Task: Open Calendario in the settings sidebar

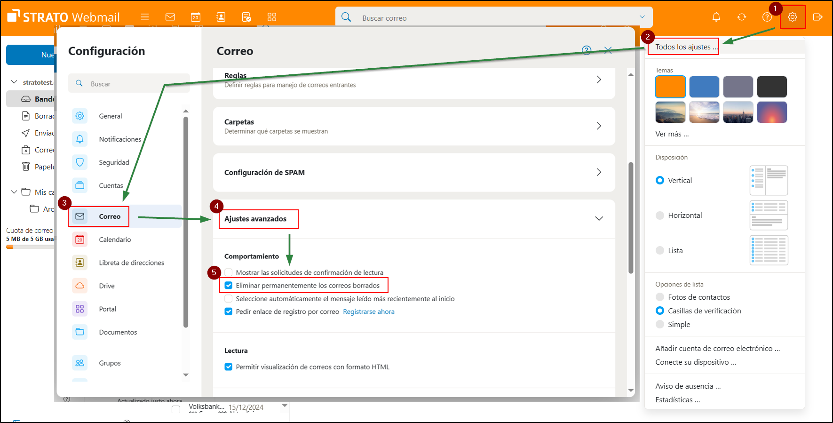Action: tap(115, 239)
